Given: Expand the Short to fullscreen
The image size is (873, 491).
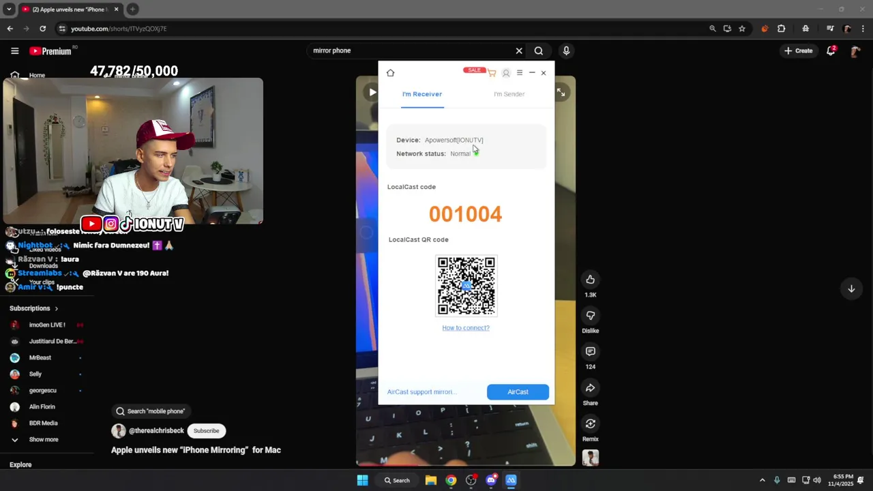Looking at the screenshot, I should 561,92.
